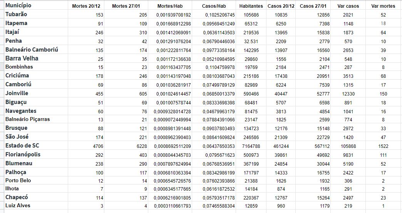Select Tubarão Mortes/Hab value 0,001939708192
402x213 pixels.
[x=174, y=15]
